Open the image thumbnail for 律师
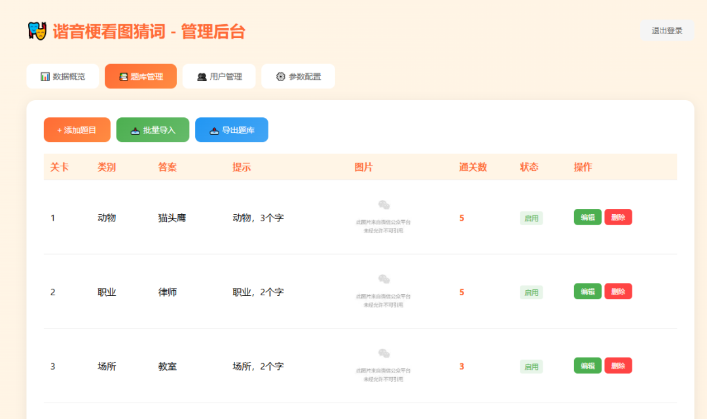Viewport: 707px width, 419px height. click(383, 291)
